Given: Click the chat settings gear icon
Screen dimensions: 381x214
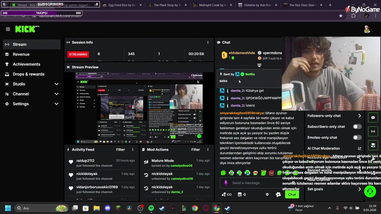Looking at the screenshot, I should (267, 194).
